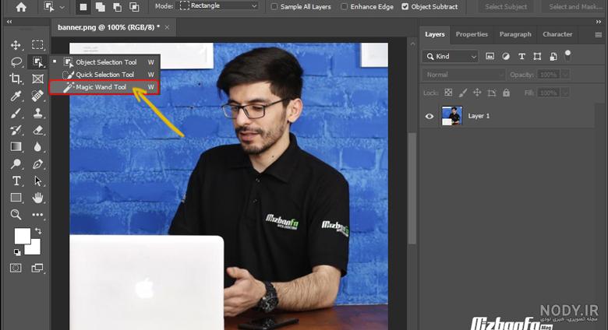Select the Zoom tool
The width and height of the screenshot is (608, 330).
[16, 215]
